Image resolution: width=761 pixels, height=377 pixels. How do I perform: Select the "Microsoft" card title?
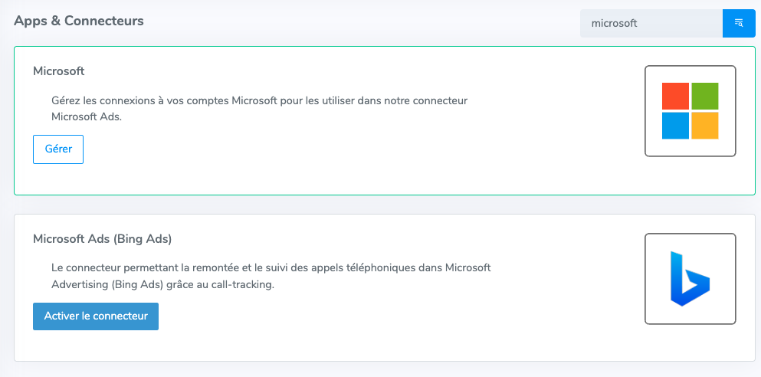tap(58, 71)
